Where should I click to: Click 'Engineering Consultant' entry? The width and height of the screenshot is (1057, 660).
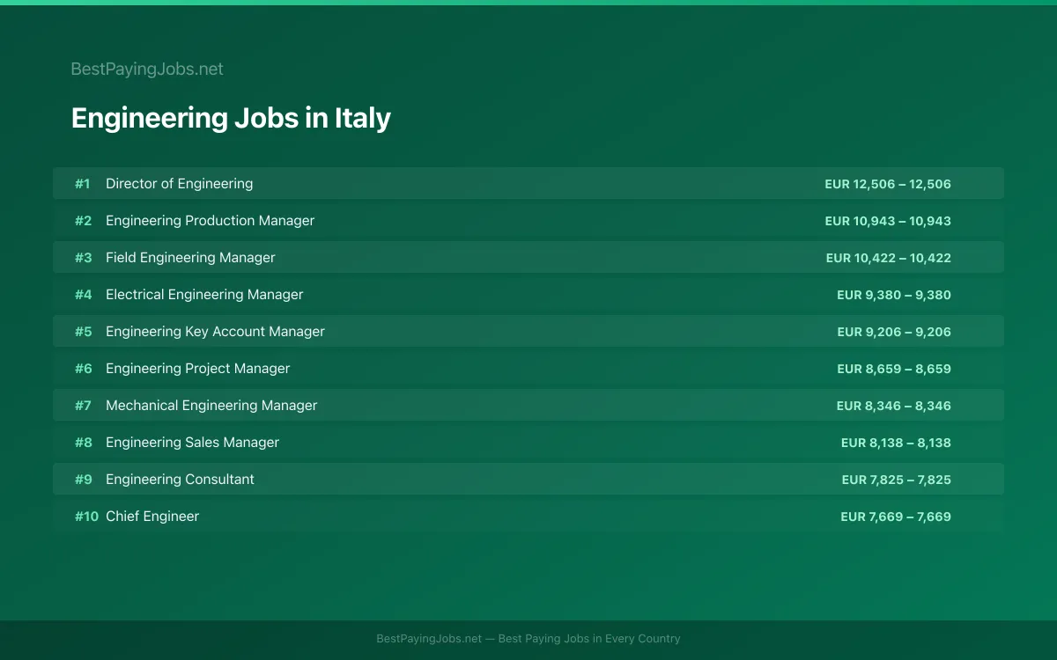point(180,480)
